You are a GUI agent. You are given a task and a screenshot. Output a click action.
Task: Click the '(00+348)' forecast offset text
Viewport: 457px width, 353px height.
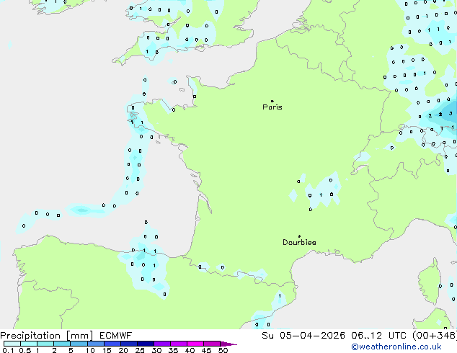[434, 336]
